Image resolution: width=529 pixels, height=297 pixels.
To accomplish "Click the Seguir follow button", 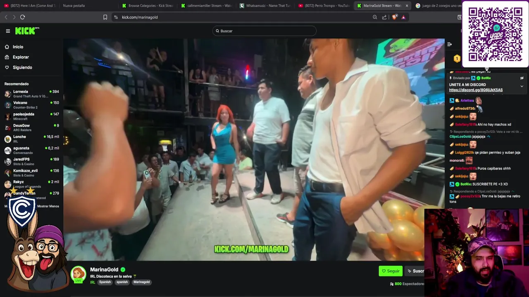I will tap(391, 271).
